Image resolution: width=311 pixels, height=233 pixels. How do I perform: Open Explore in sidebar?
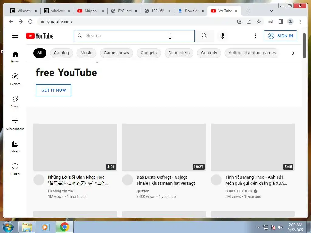(x=15, y=79)
